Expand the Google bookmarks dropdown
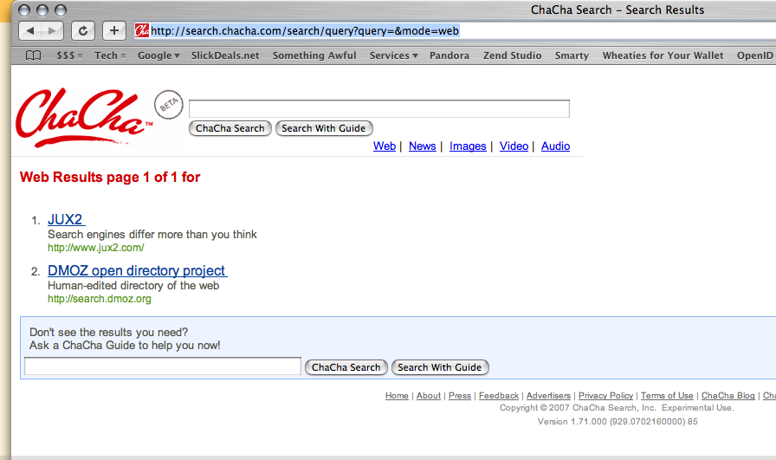The width and height of the screenshot is (776, 460). 158,55
